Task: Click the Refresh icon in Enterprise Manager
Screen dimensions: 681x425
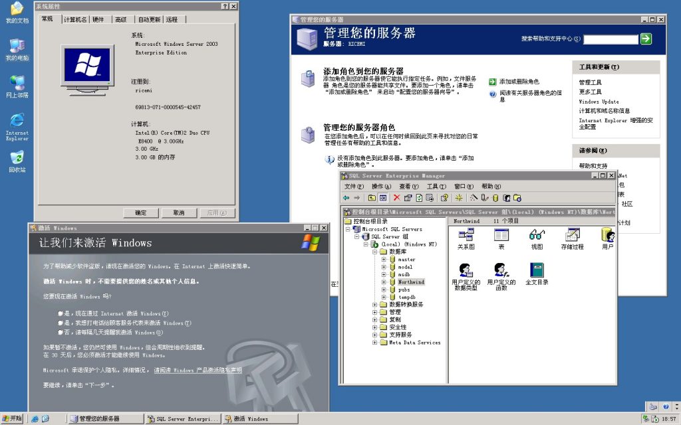Action: tap(419, 198)
